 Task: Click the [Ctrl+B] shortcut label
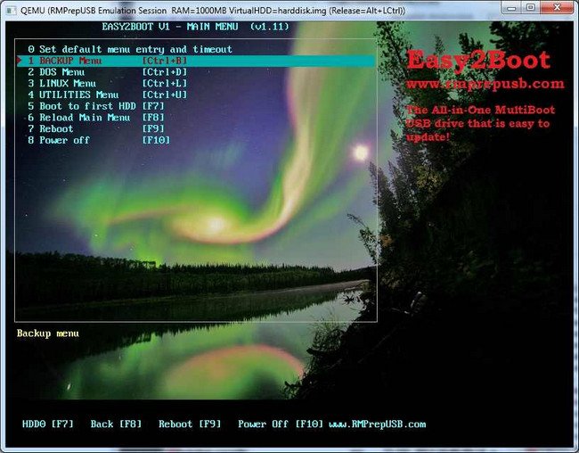pos(165,61)
